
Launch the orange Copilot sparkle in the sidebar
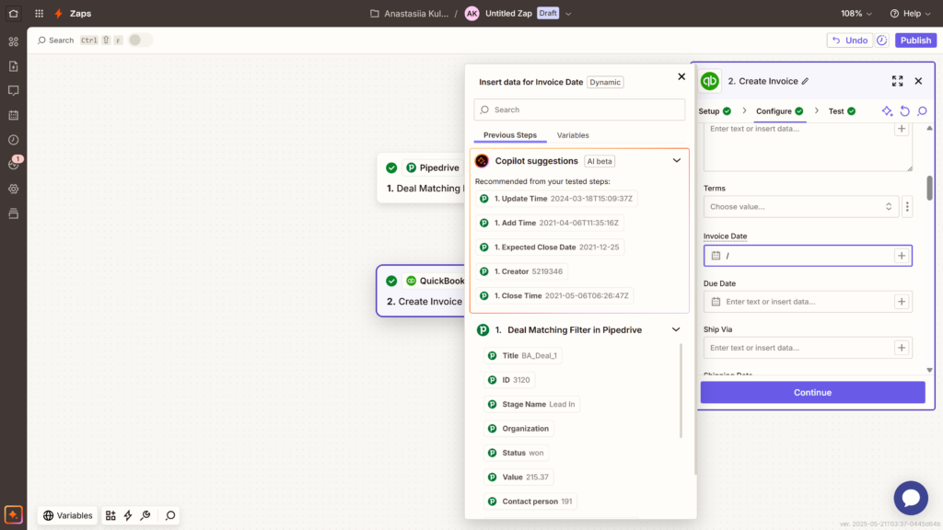pos(13,515)
